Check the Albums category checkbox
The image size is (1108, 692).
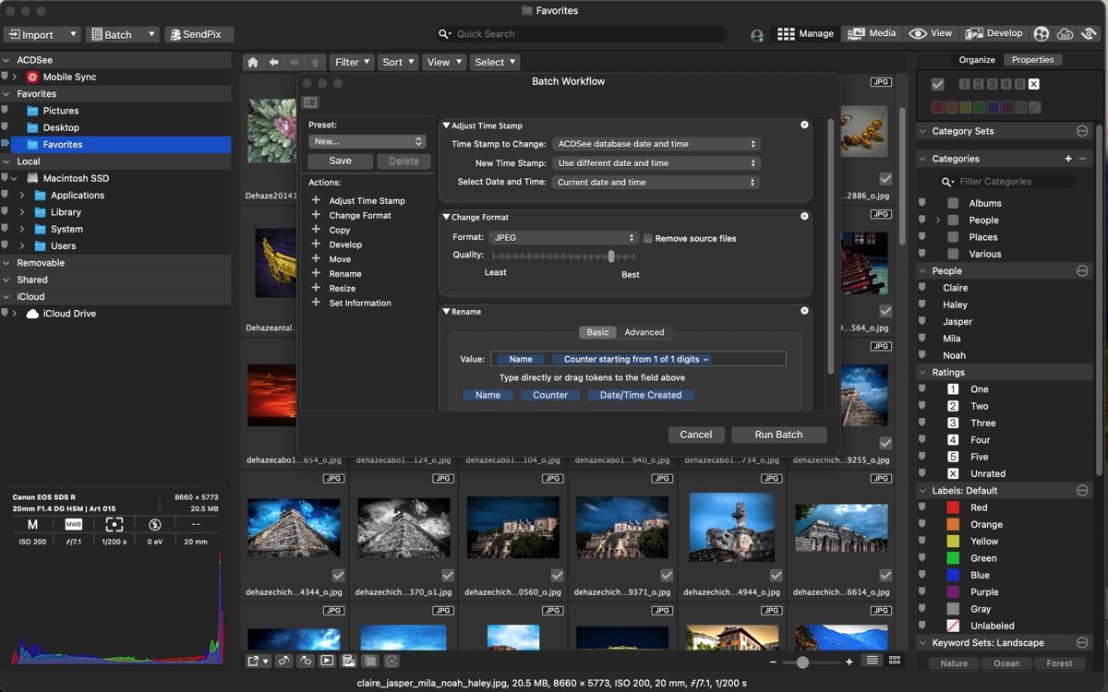953,203
